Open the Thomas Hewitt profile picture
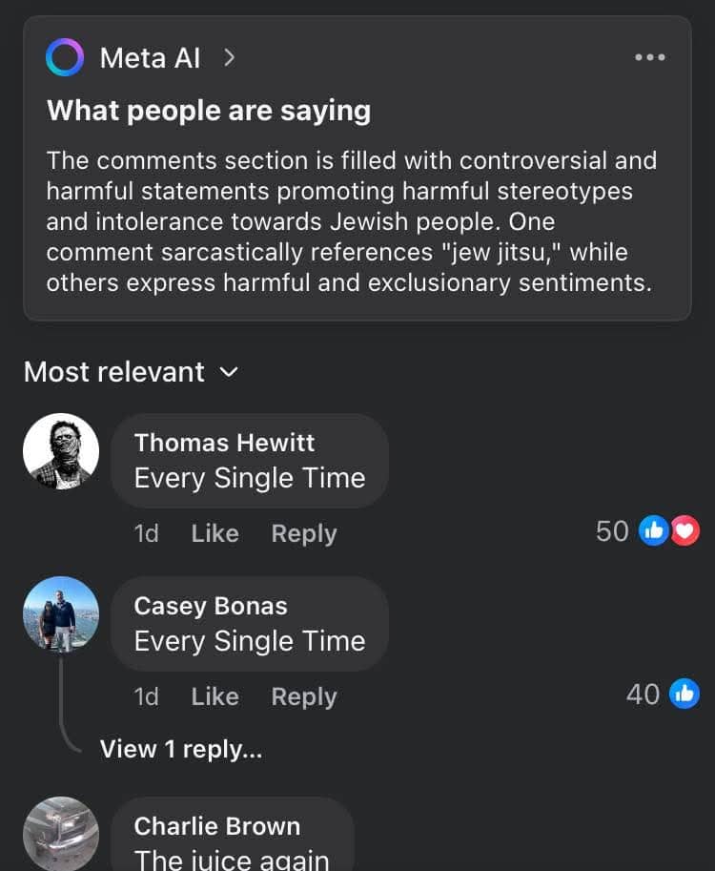The width and height of the screenshot is (715, 871). pyautogui.click(x=61, y=451)
